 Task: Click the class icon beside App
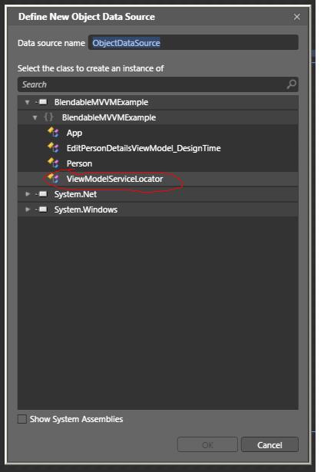pos(53,132)
